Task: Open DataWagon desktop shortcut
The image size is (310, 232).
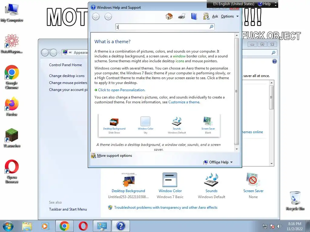Action: coord(12,43)
